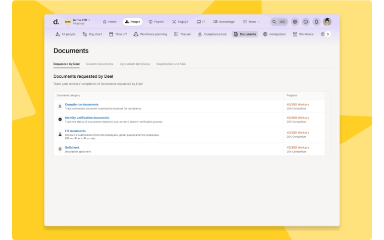Open the Knowledge menu item

224,22
